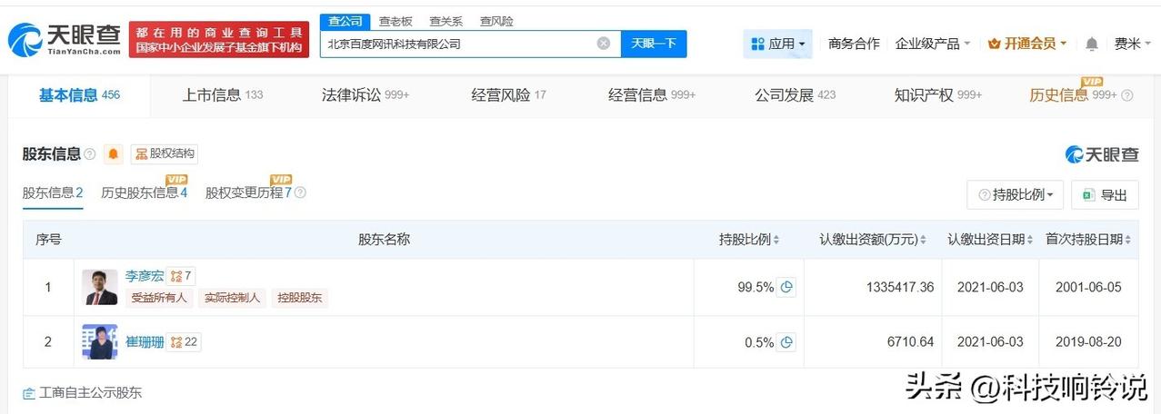Open the 费米 user account menu
The width and height of the screenshot is (1161, 414).
[1133, 44]
